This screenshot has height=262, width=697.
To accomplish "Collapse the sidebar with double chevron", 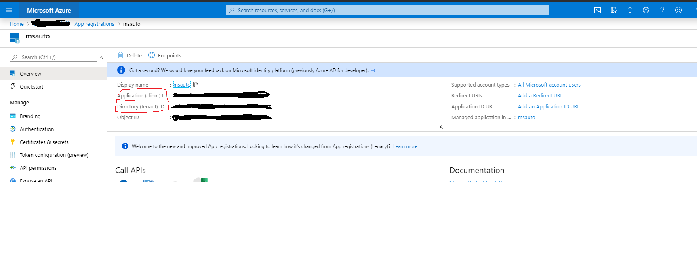I will click(102, 57).
